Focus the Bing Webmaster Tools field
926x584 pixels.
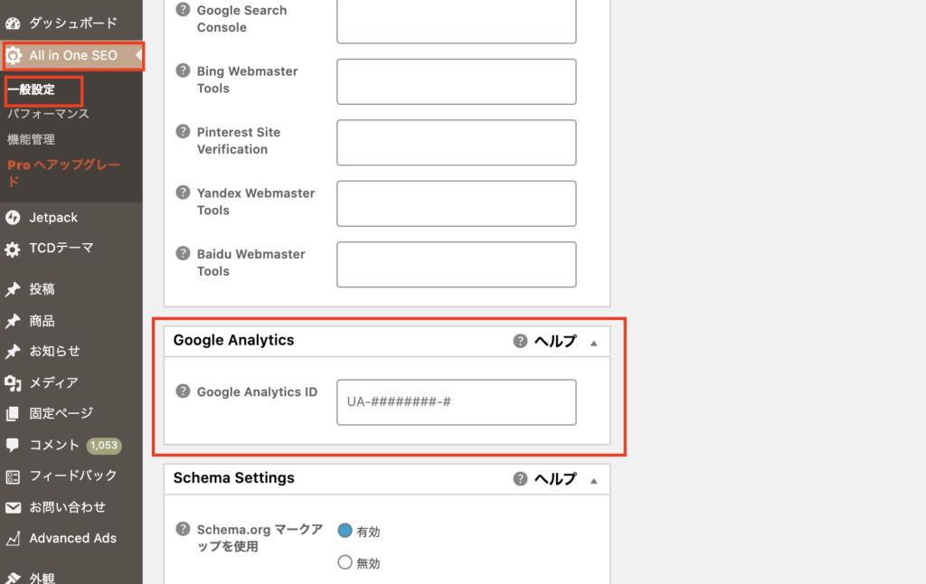pyautogui.click(x=457, y=81)
